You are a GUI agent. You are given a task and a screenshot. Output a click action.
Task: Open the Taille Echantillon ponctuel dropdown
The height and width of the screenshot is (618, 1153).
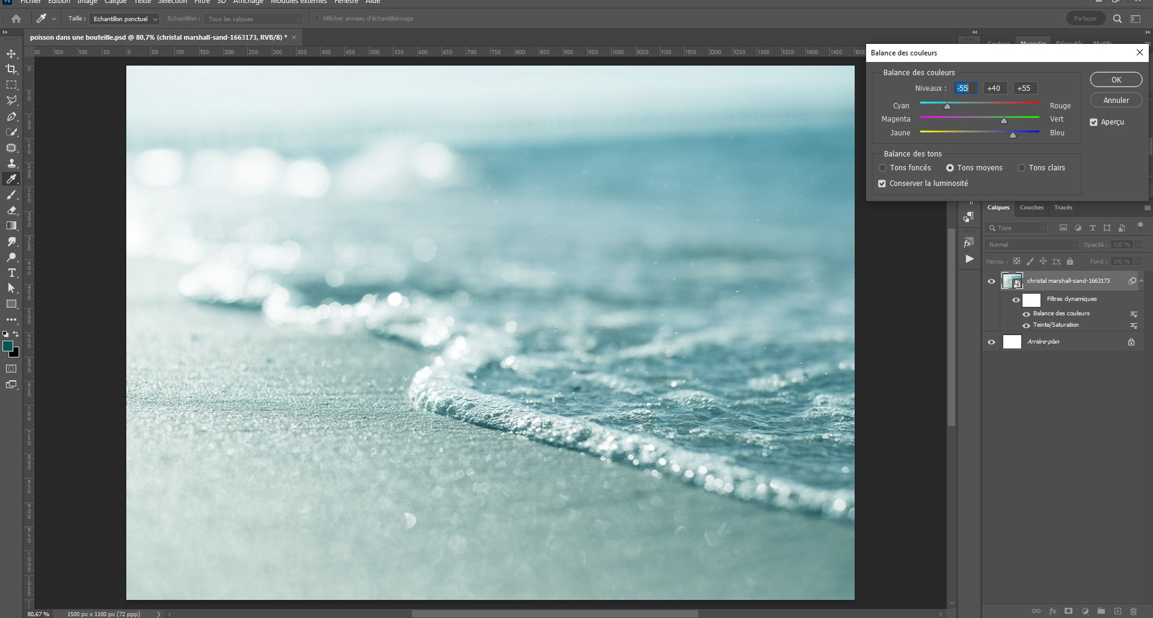coord(125,19)
